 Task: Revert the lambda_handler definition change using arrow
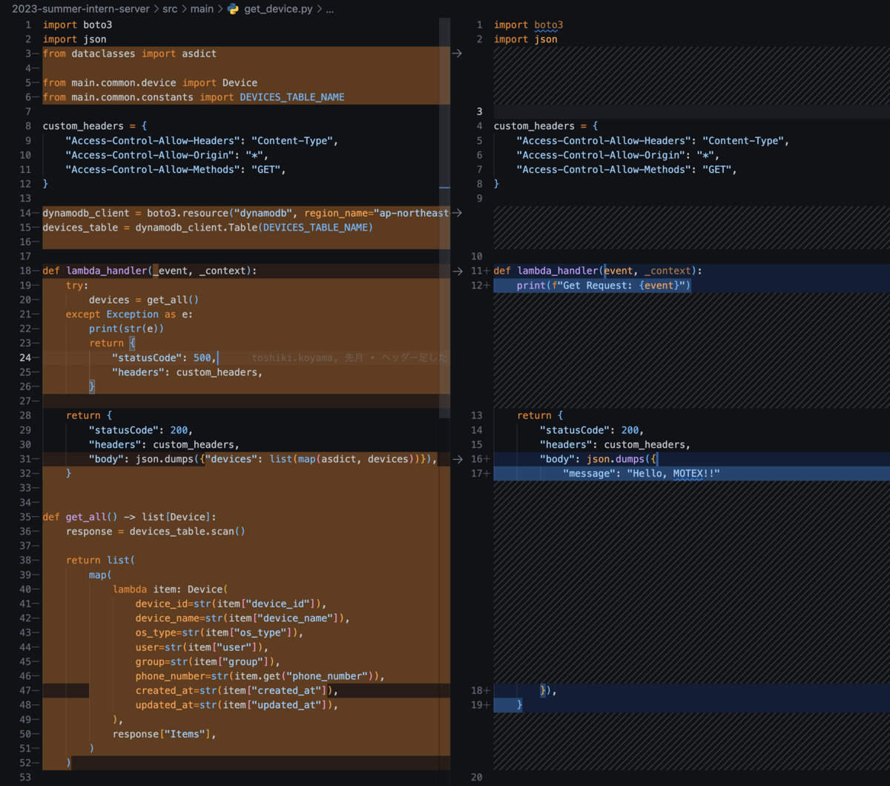point(457,271)
